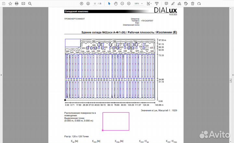Open the zoom level dropdown at 100%
Image resolution: width=234 pixels, height=143 pixels.
click(x=138, y=4)
